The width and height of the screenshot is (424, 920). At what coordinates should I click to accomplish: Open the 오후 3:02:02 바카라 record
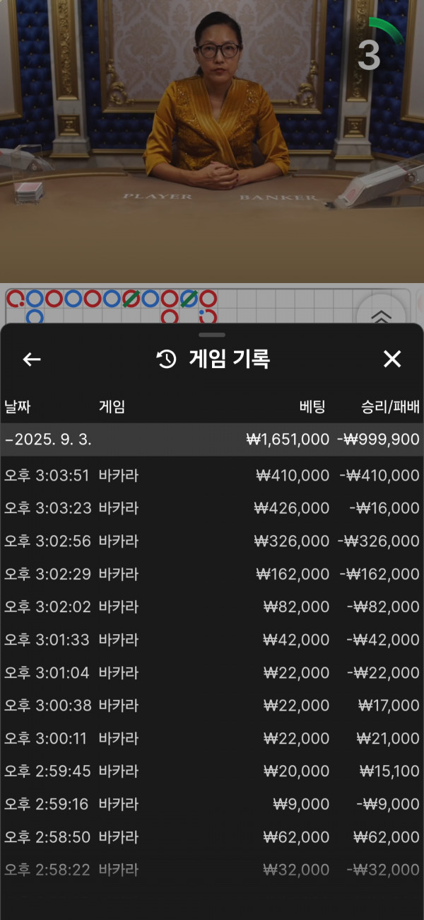point(212,607)
